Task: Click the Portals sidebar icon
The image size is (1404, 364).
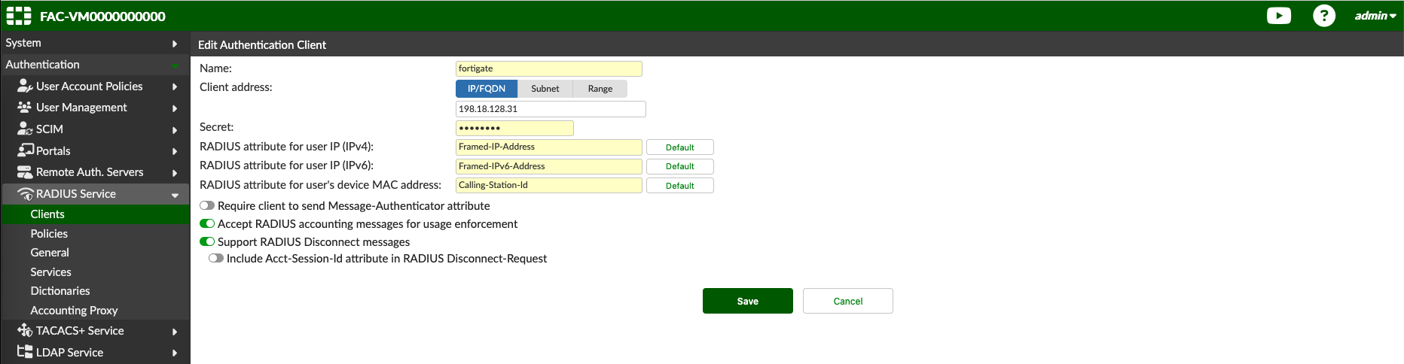Action: pyautogui.click(x=25, y=150)
